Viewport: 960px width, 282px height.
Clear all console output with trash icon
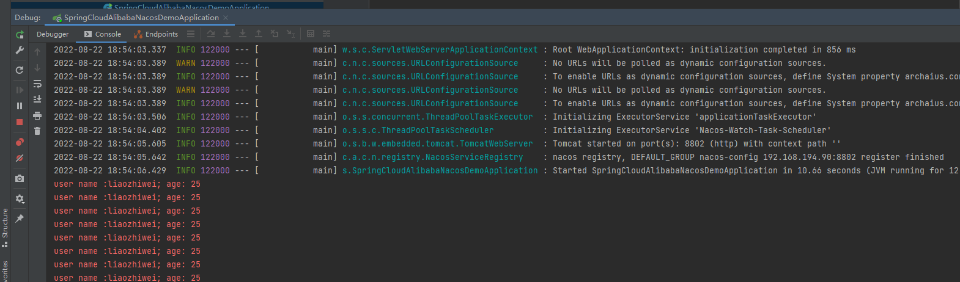click(37, 131)
